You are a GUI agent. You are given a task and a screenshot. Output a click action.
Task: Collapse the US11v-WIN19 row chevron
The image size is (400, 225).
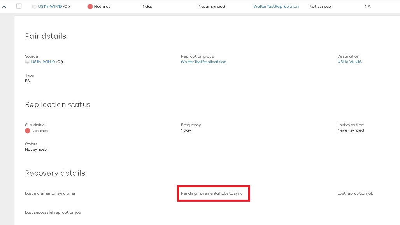[4, 7]
